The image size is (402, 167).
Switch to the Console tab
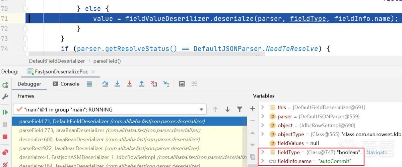coord(66,84)
